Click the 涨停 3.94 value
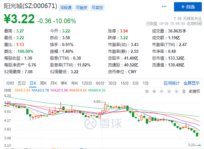The image size is (204, 149). (x=124, y=31)
